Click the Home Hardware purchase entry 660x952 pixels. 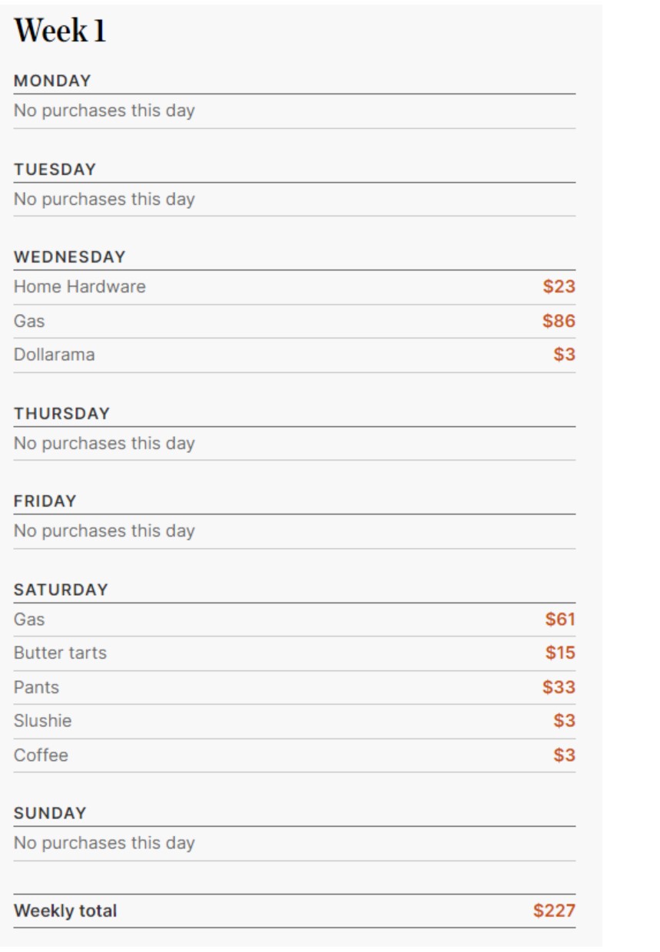point(79,287)
